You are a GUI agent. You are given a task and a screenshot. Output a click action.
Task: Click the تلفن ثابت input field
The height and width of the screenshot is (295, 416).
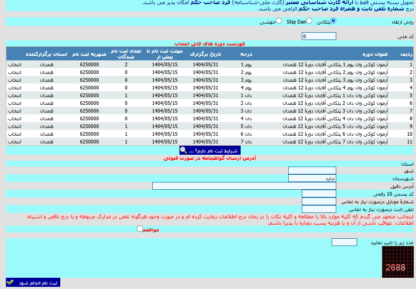click(x=319, y=209)
